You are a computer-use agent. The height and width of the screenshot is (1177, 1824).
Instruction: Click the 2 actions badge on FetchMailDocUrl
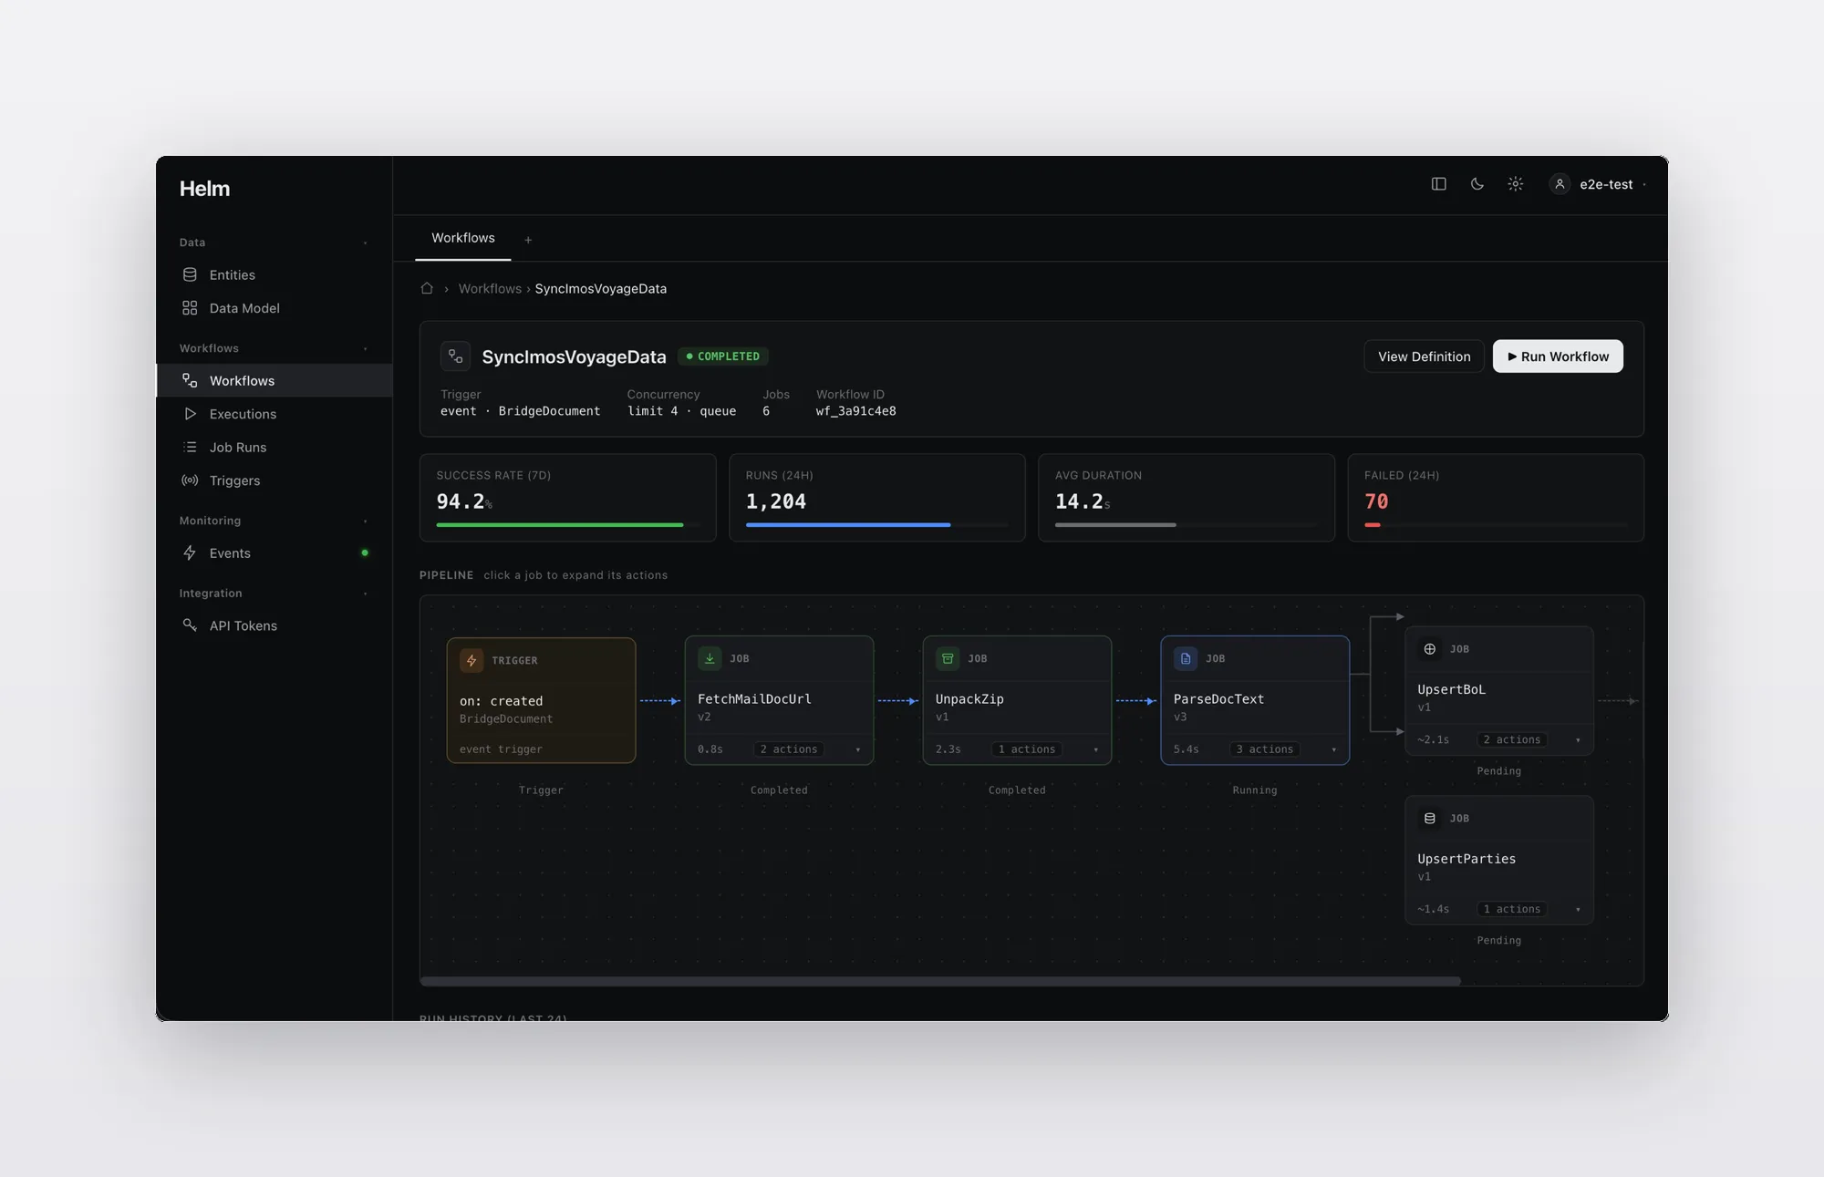tap(789, 749)
